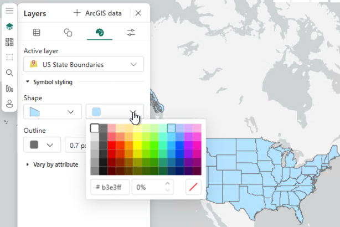Open the Outline color dropdown
This screenshot has width=340, height=227.
(x=42, y=145)
